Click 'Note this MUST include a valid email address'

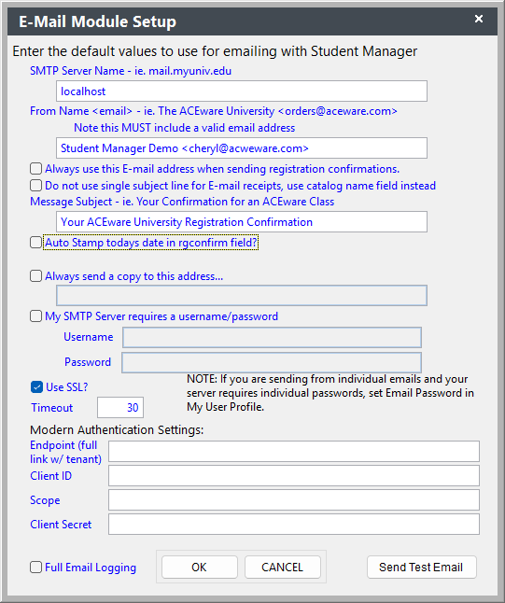[x=184, y=128]
